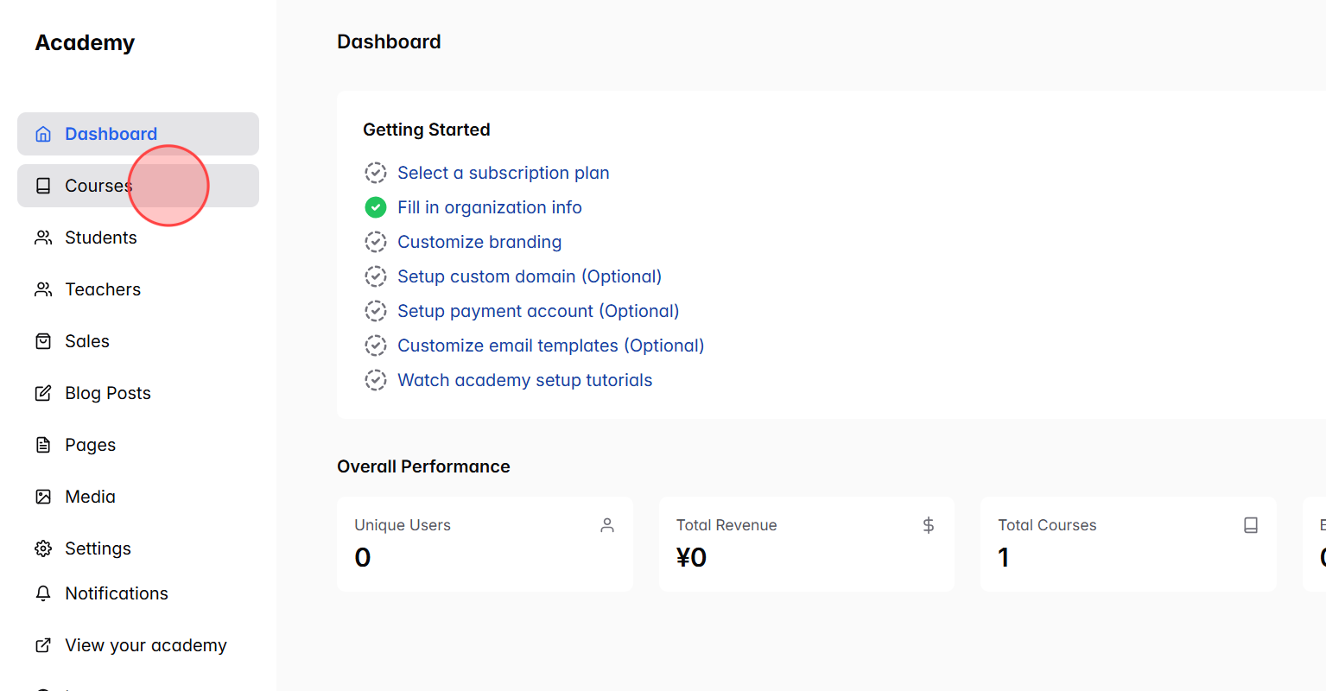Click the dollar icon on Total Revenue card
The width and height of the screenshot is (1326, 691).
coord(928,524)
